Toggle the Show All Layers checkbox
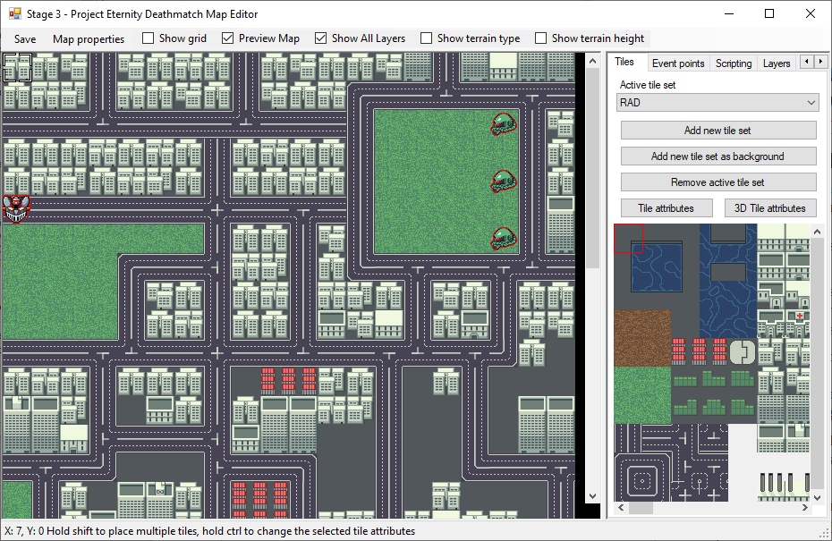832x541 pixels. coord(320,38)
